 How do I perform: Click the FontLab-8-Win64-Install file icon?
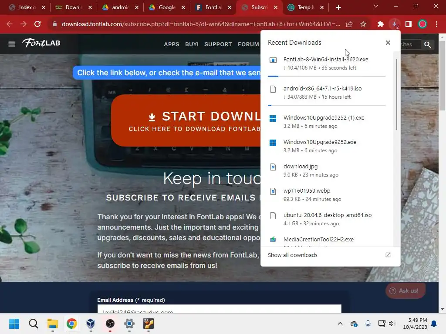(273, 60)
